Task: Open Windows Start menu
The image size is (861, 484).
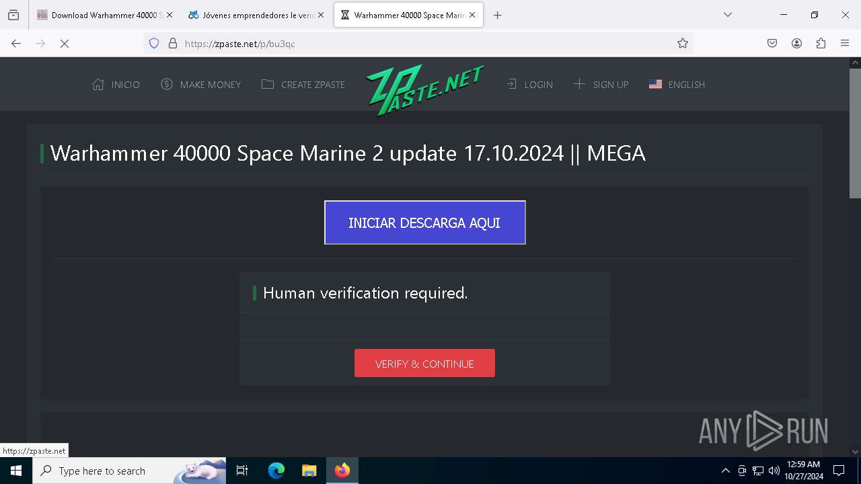Action: [x=16, y=471]
